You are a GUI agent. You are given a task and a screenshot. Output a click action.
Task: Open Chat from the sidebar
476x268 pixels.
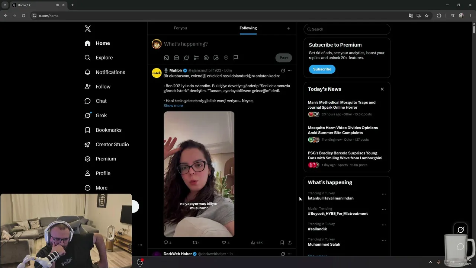[96, 101]
